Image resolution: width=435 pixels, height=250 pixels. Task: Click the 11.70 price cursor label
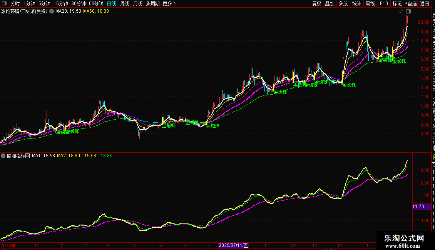(x=422, y=207)
